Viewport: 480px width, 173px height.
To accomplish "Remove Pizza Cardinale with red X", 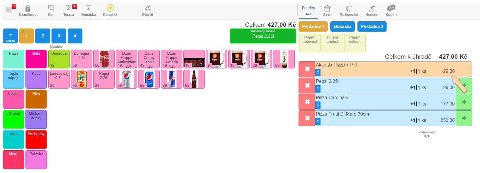I will point(307,102).
